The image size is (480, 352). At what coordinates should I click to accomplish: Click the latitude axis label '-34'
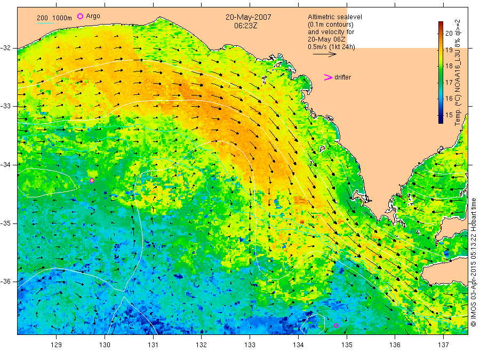tap(5, 165)
